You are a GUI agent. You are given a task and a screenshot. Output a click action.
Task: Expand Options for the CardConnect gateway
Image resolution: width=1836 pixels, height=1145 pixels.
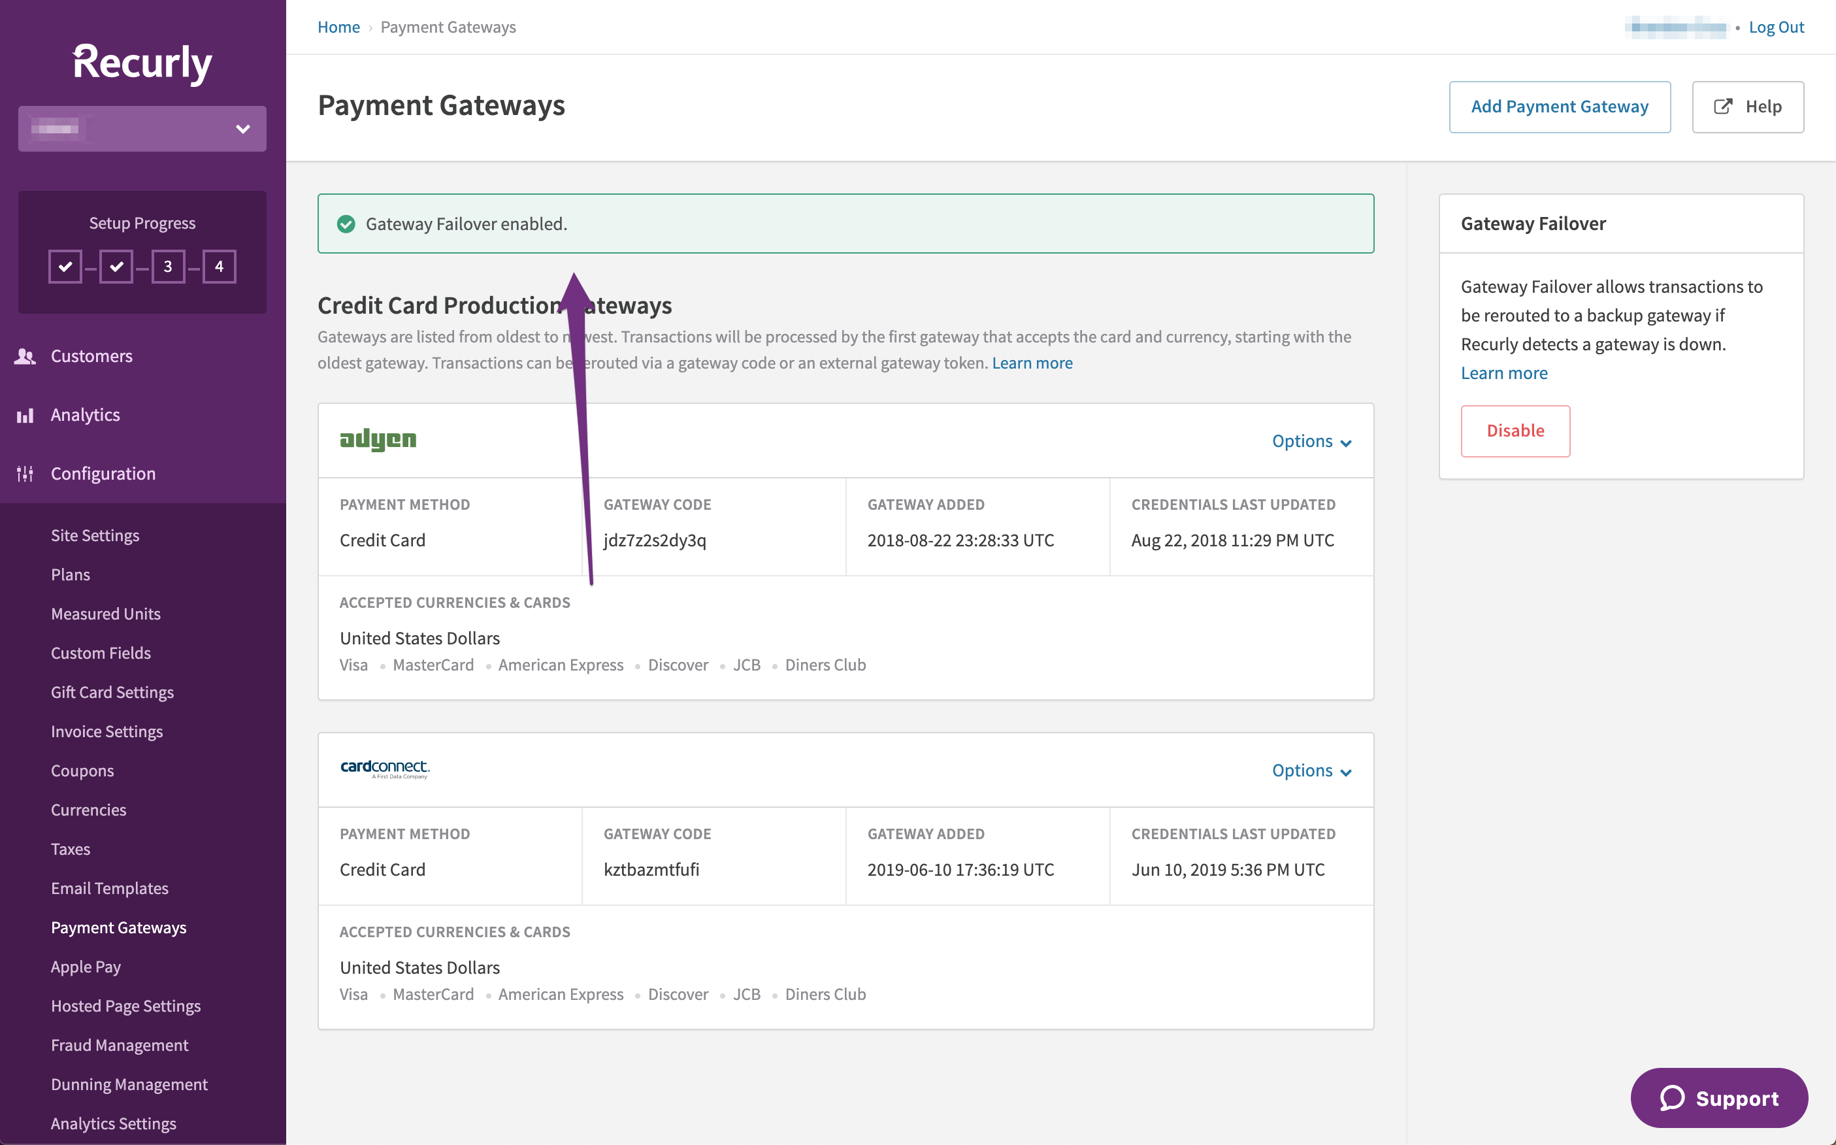coord(1311,770)
